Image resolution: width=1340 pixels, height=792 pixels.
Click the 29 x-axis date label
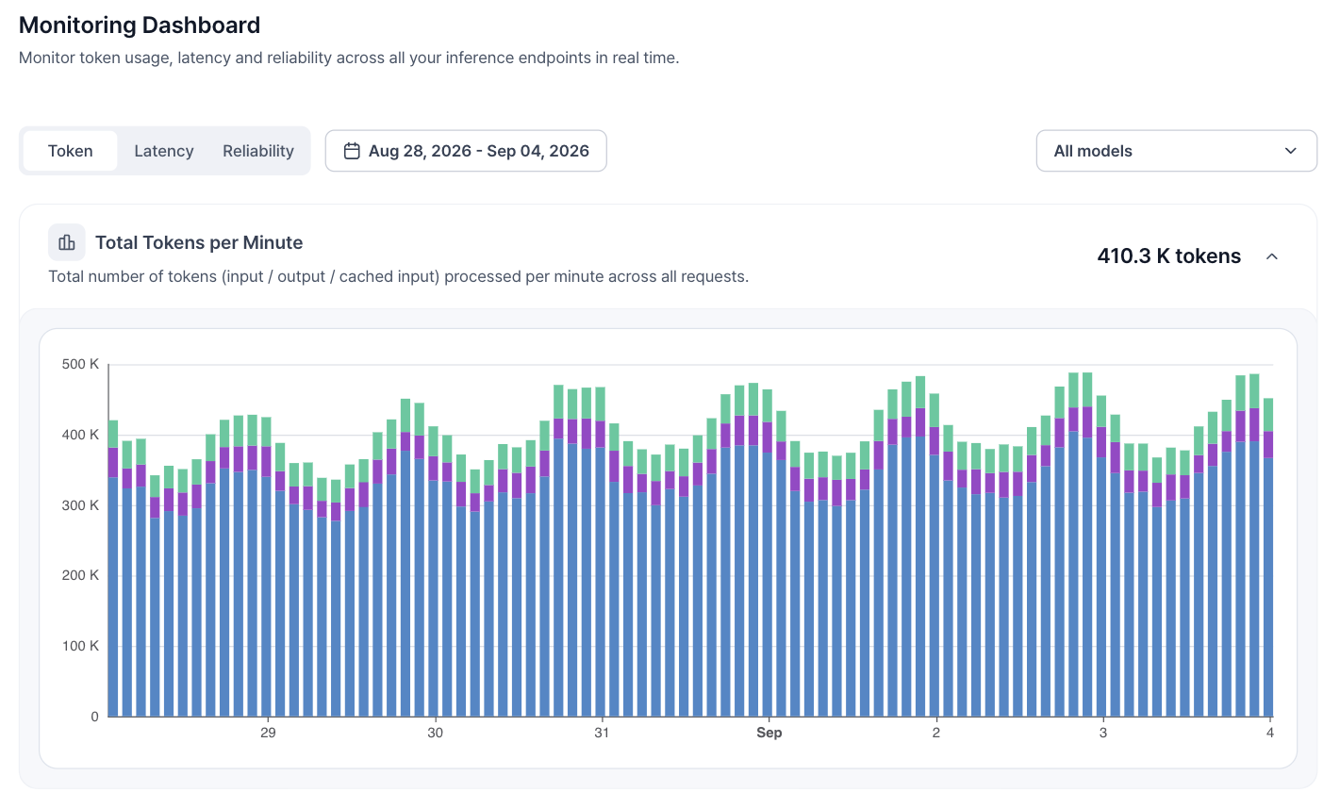(x=268, y=733)
